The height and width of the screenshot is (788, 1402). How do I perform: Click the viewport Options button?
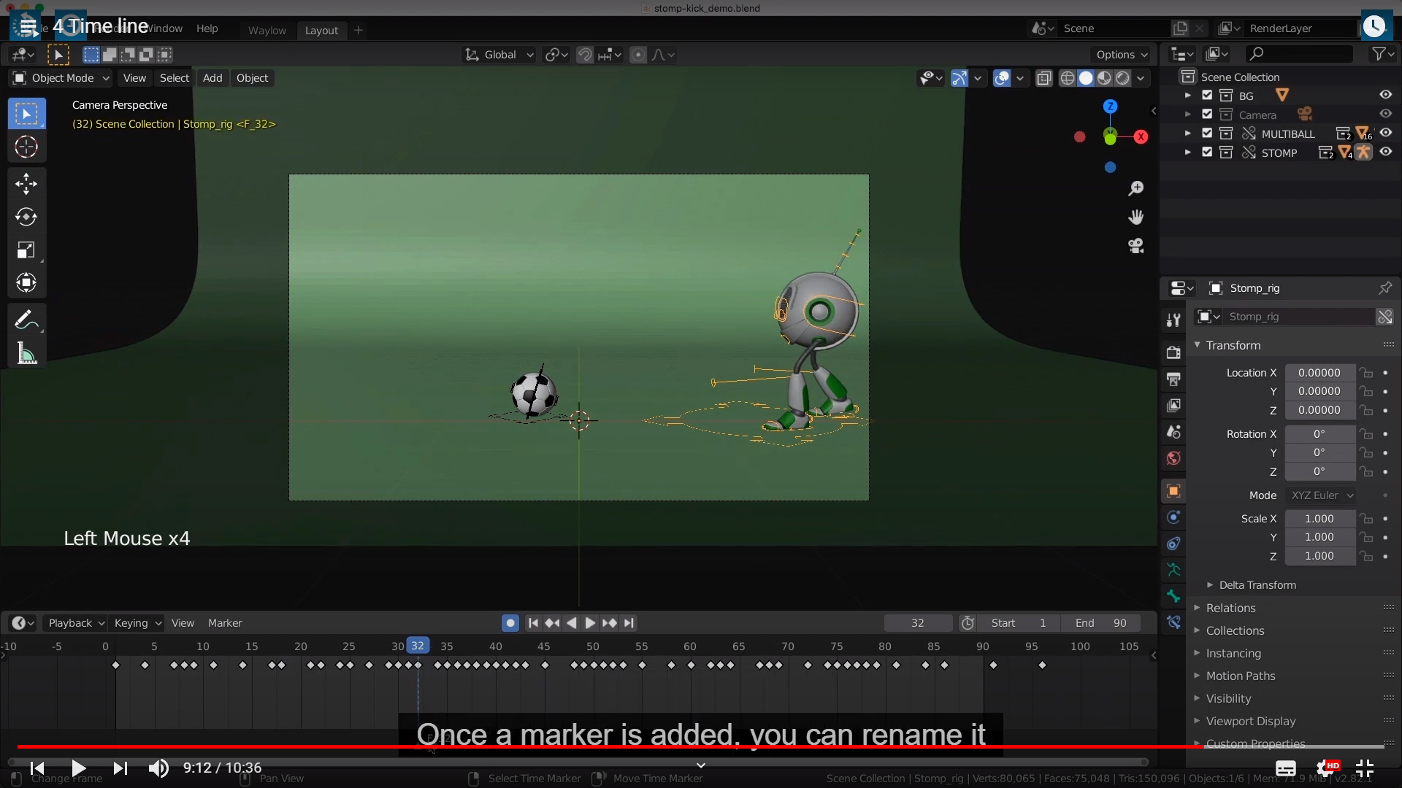tap(1121, 55)
